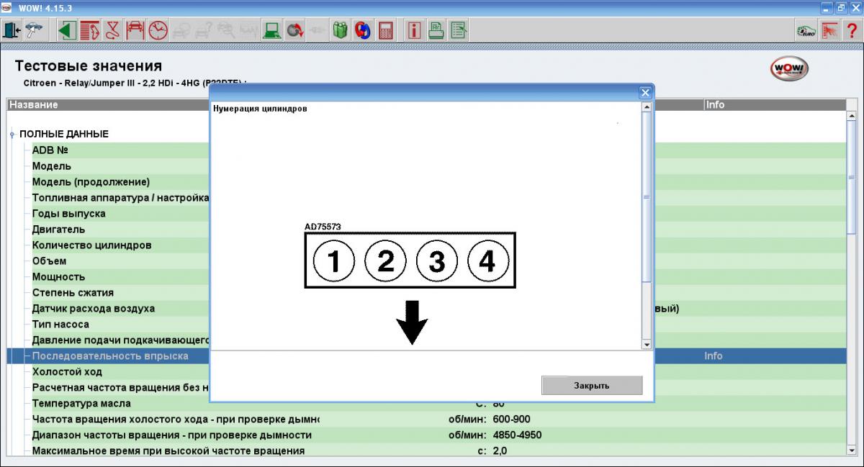Viewport: 864px width, 467px height.
Task: Click the dialog scrollbar up arrow
Action: [646, 107]
